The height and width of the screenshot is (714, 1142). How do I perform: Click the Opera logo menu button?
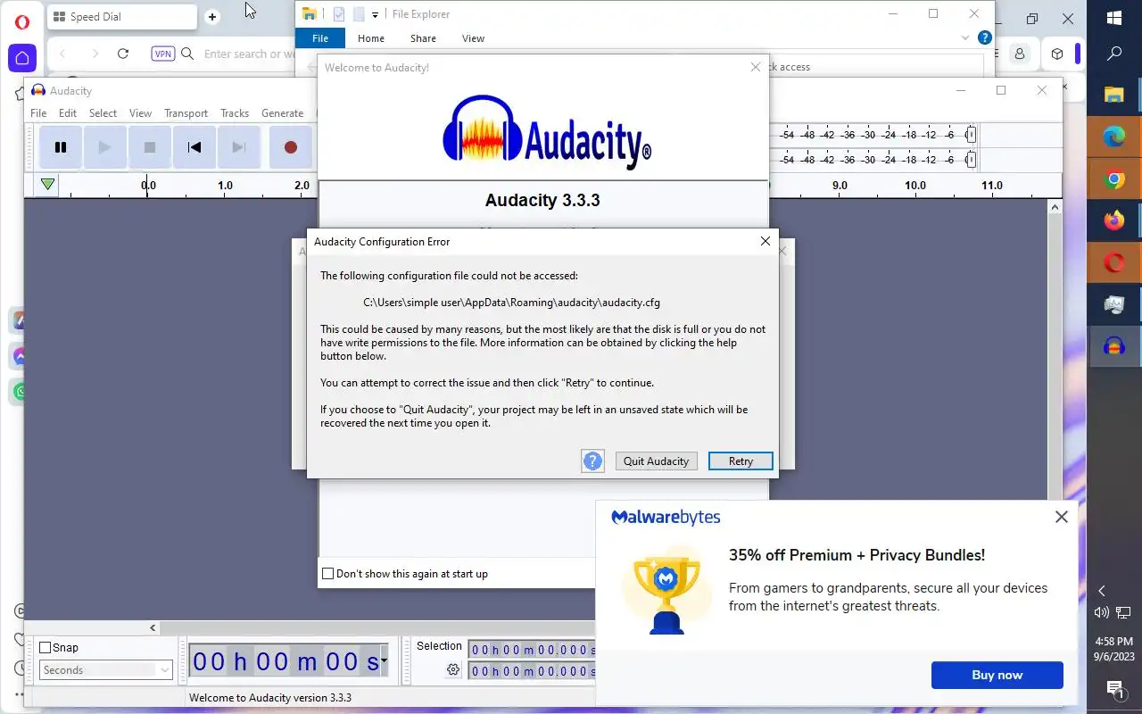[x=22, y=21]
